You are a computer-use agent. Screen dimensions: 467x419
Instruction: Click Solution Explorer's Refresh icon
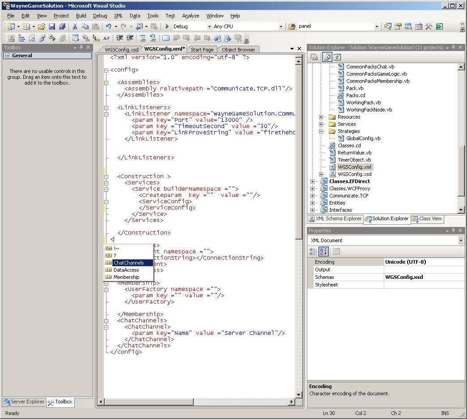tap(337, 57)
